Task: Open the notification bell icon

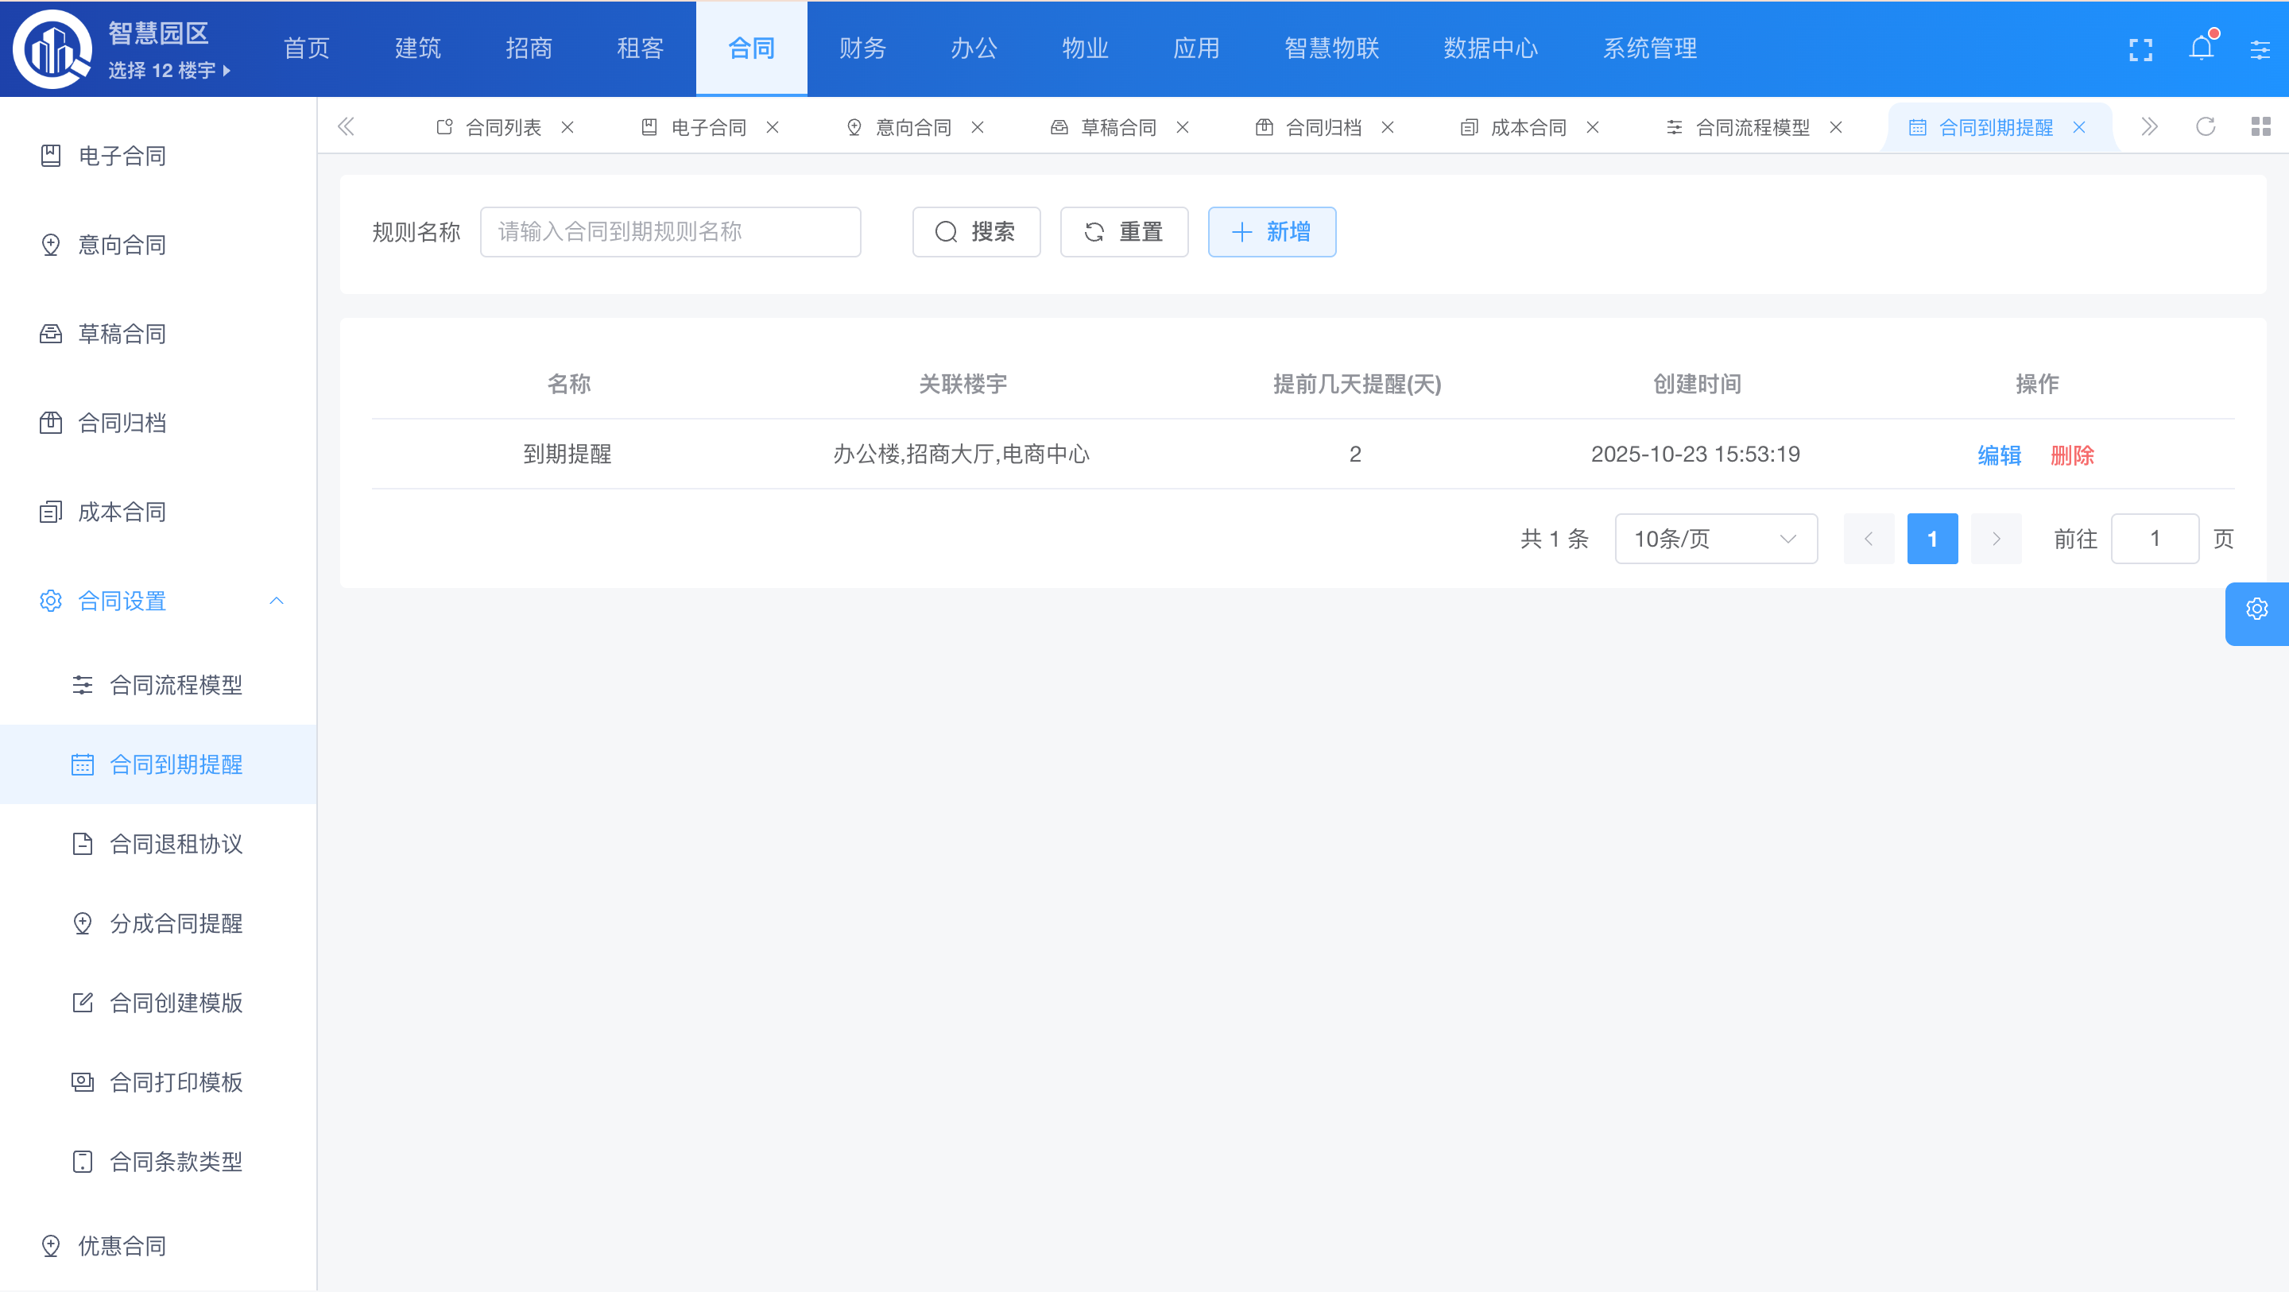Action: point(2201,48)
